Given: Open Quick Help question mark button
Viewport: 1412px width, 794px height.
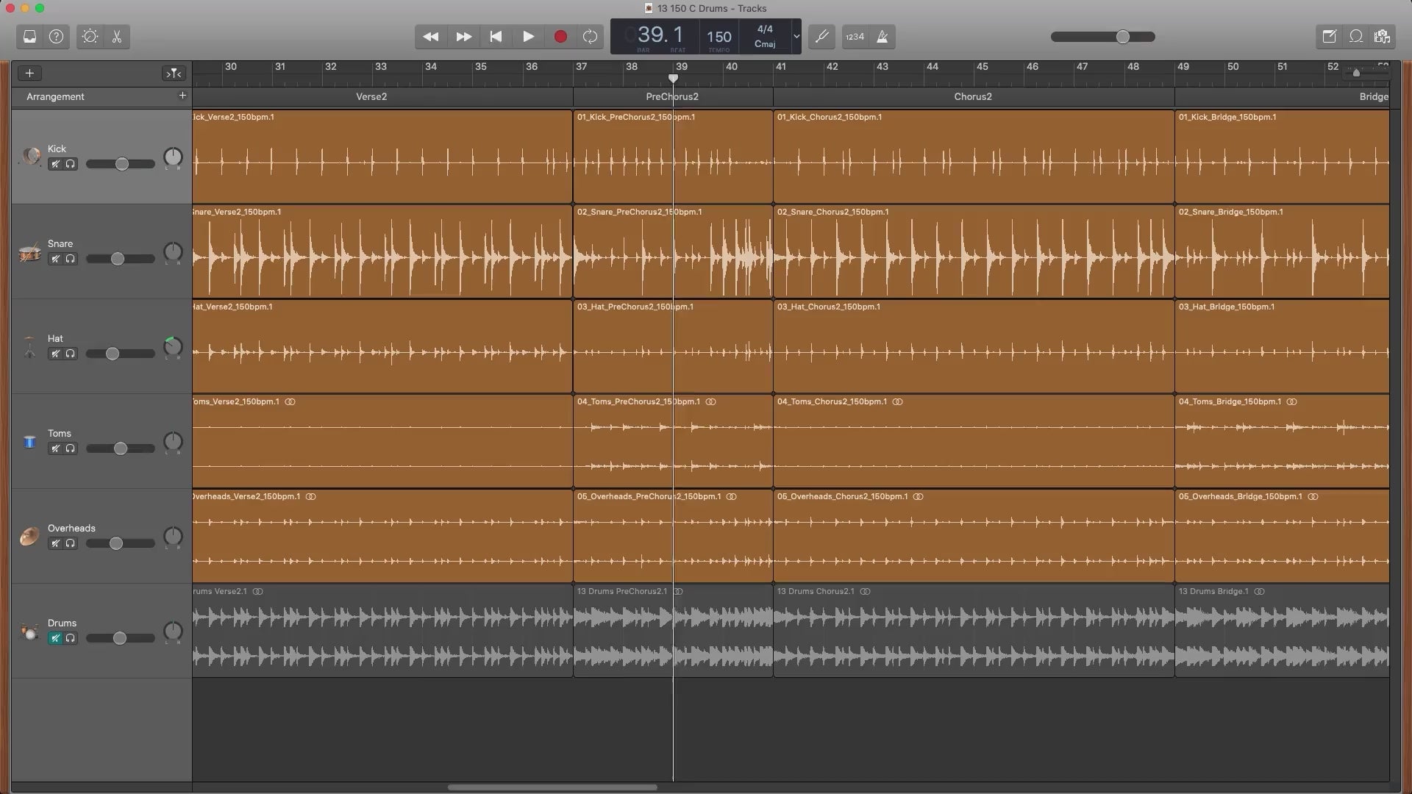Looking at the screenshot, I should (x=57, y=37).
